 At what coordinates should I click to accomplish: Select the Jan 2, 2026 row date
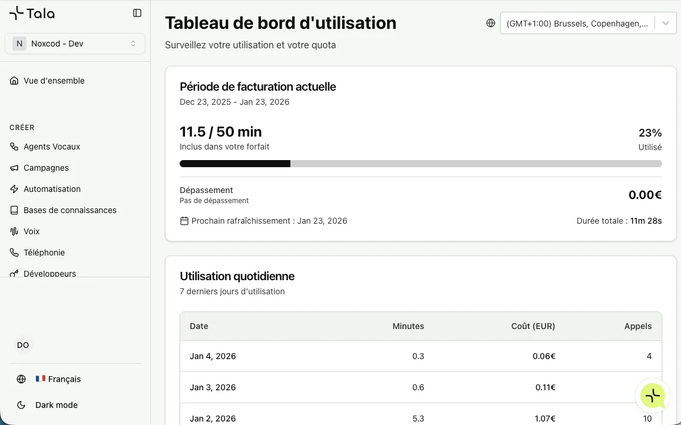[213, 419]
